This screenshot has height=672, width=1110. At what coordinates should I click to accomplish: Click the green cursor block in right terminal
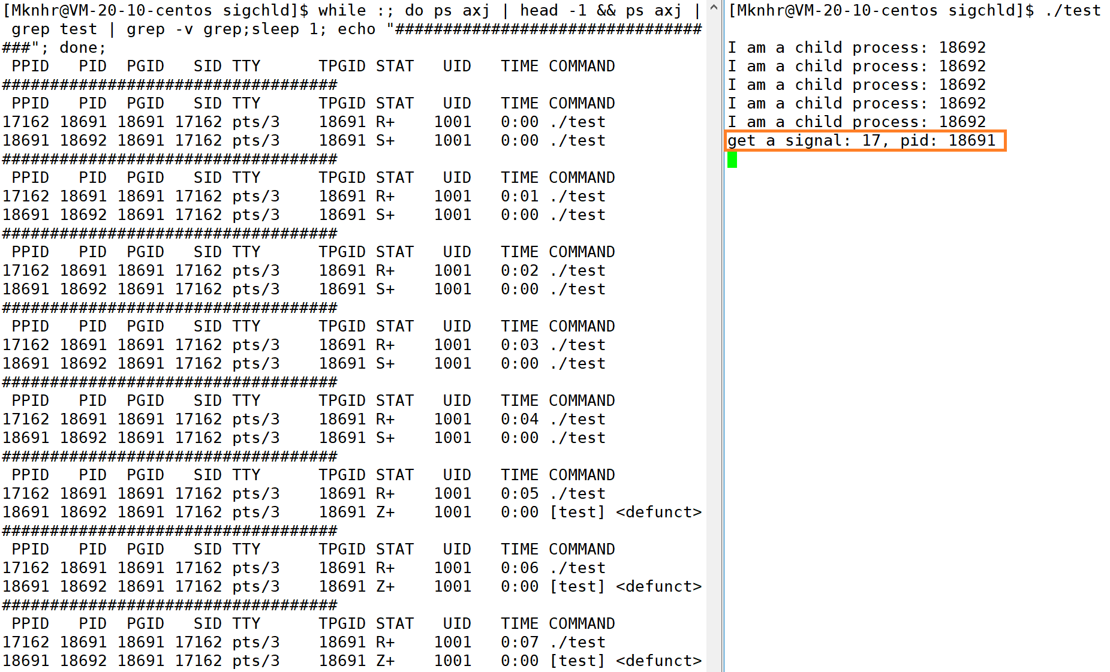tap(732, 159)
